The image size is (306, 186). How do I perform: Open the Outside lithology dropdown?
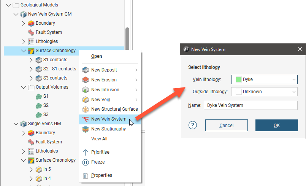click(264, 92)
